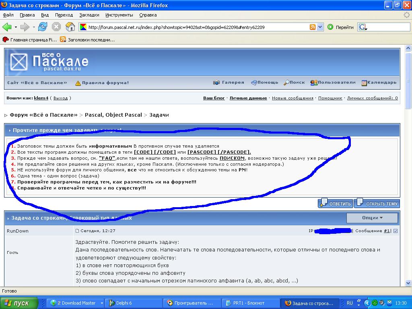
Task: Click the ОТВЕТИТЬ reply button
Action: tap(336, 204)
